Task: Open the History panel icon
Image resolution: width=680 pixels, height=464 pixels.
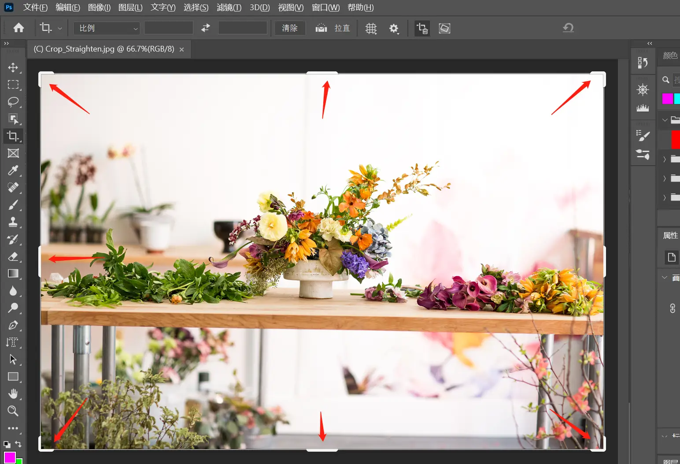Action: [x=643, y=63]
